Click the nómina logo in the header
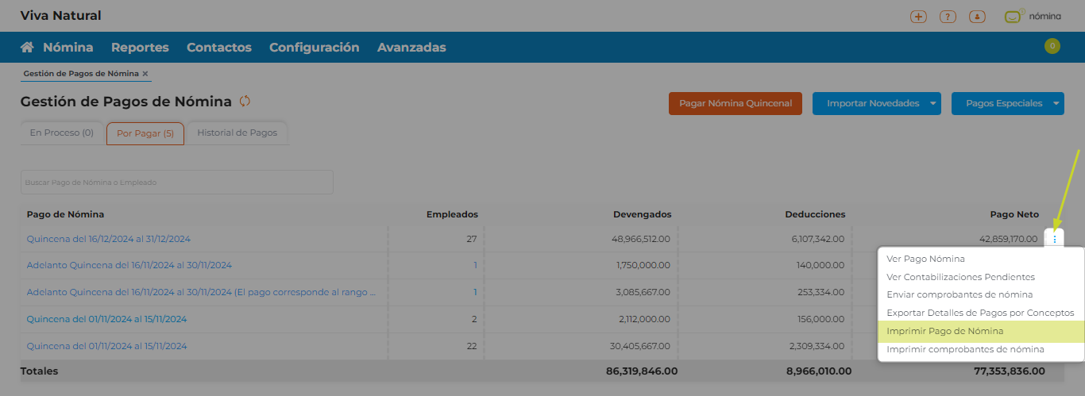Image resolution: width=1085 pixels, height=396 pixels. tap(1033, 16)
